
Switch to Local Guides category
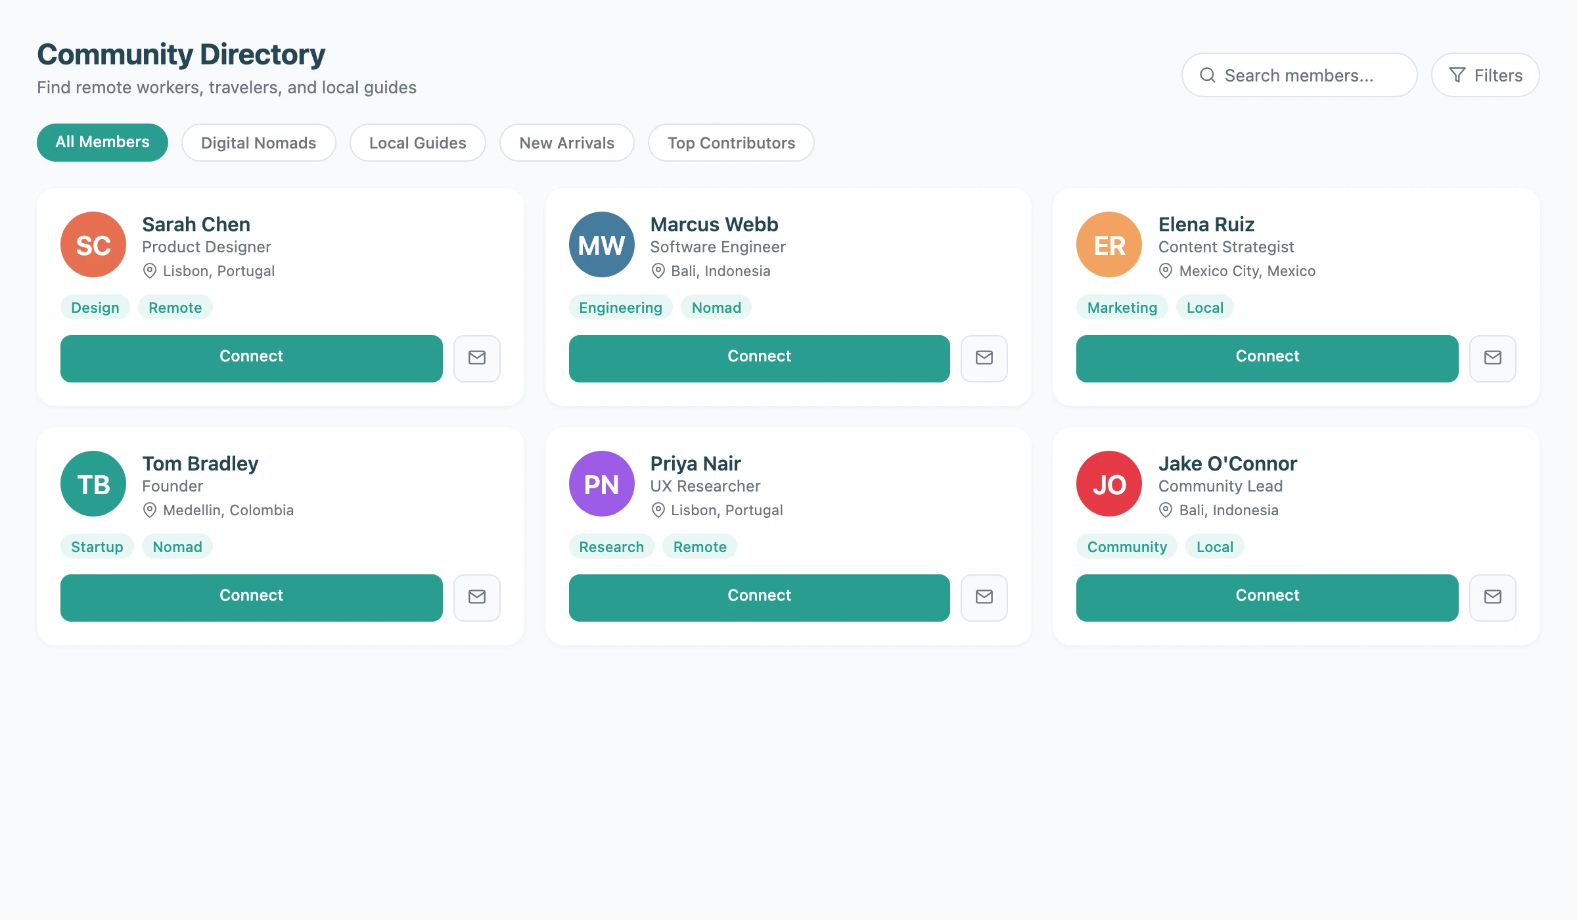(417, 143)
